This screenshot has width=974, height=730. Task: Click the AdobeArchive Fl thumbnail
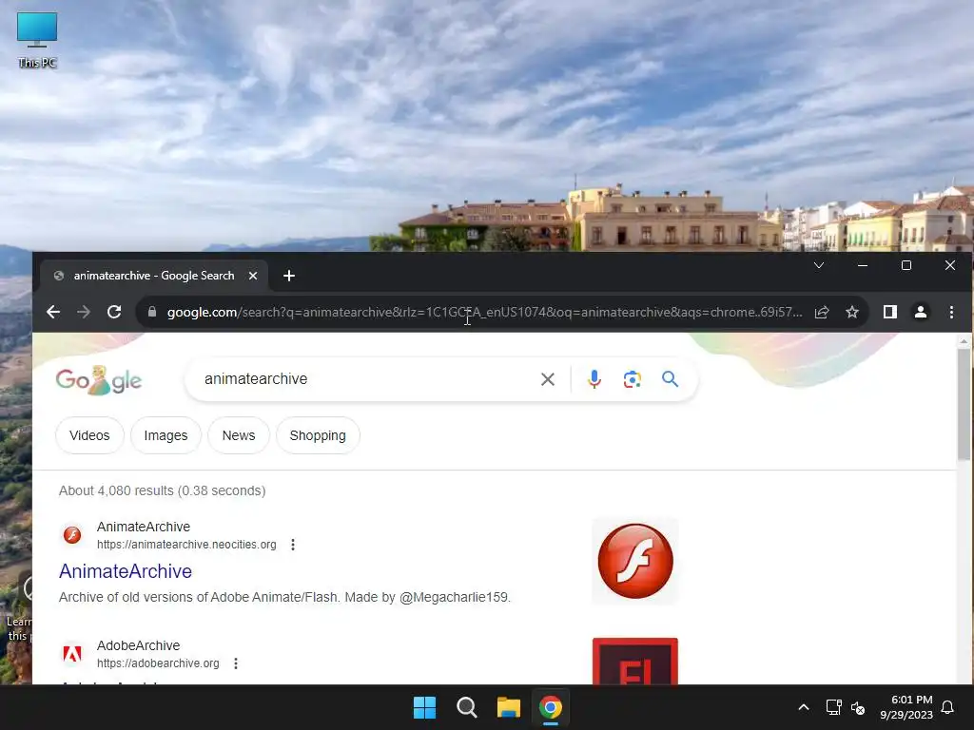tap(634, 662)
